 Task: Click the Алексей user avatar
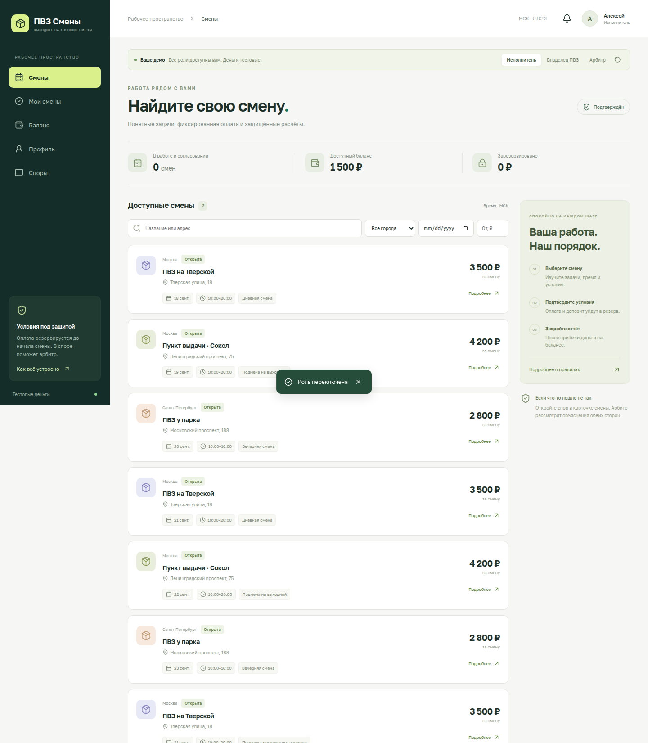pyautogui.click(x=589, y=19)
